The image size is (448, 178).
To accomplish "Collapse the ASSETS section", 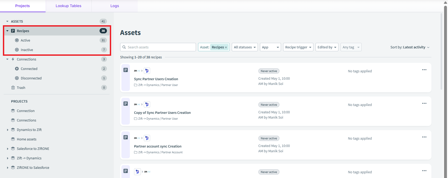I will (x=7, y=21).
